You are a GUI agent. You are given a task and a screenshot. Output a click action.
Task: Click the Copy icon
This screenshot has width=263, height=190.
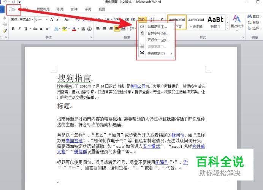(5, 24)
